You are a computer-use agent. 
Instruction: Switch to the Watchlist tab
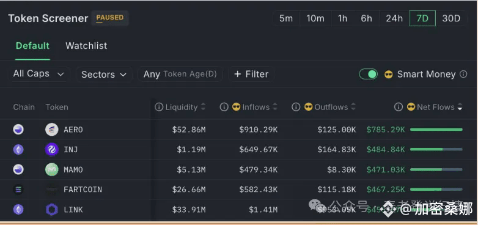tap(86, 46)
